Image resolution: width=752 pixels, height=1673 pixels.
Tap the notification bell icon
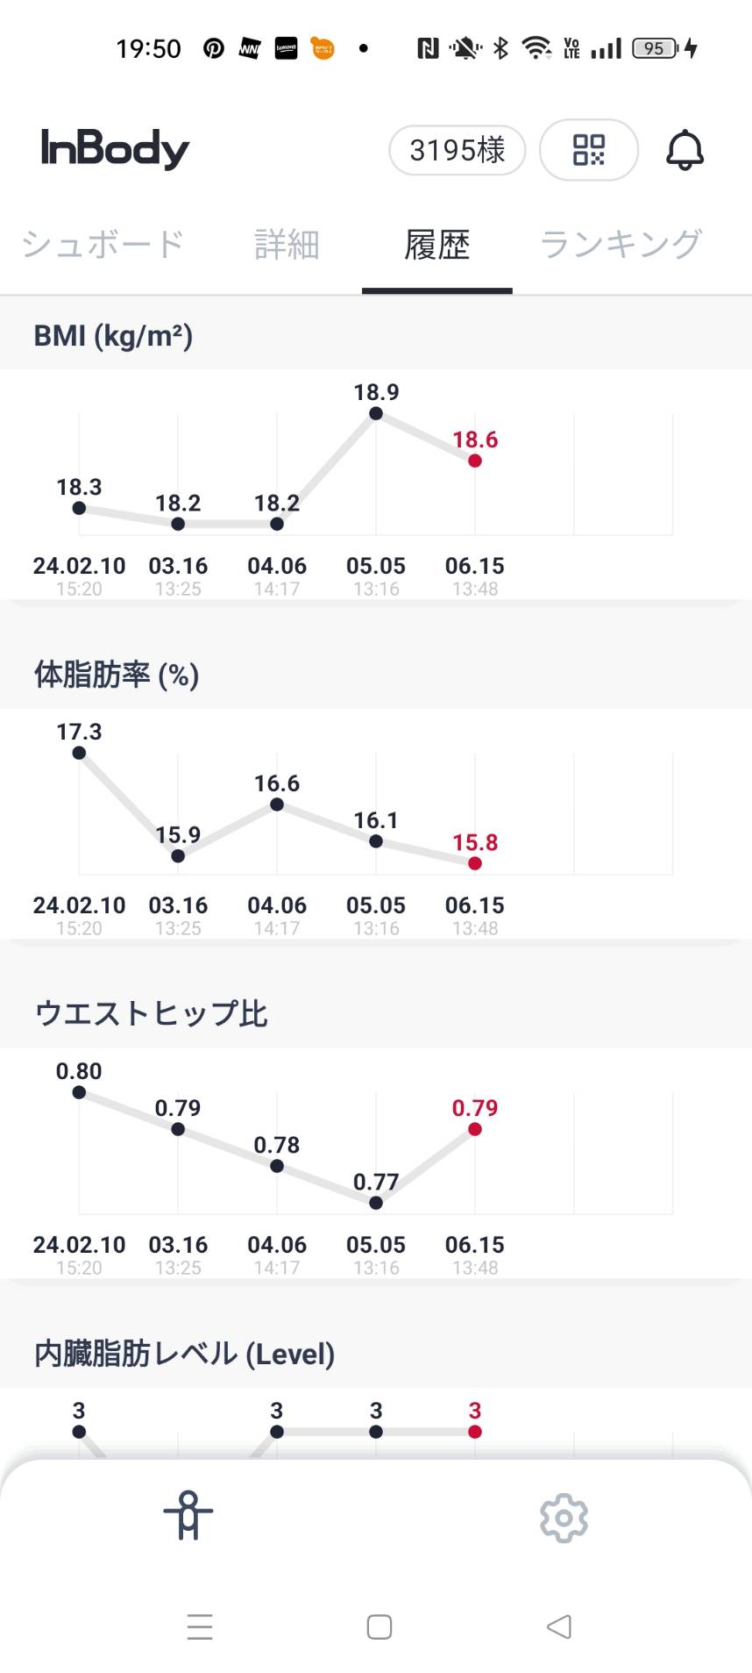pyautogui.click(x=685, y=150)
